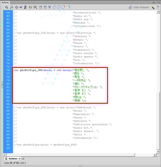Open Code Snippets panel

pos(139,7)
